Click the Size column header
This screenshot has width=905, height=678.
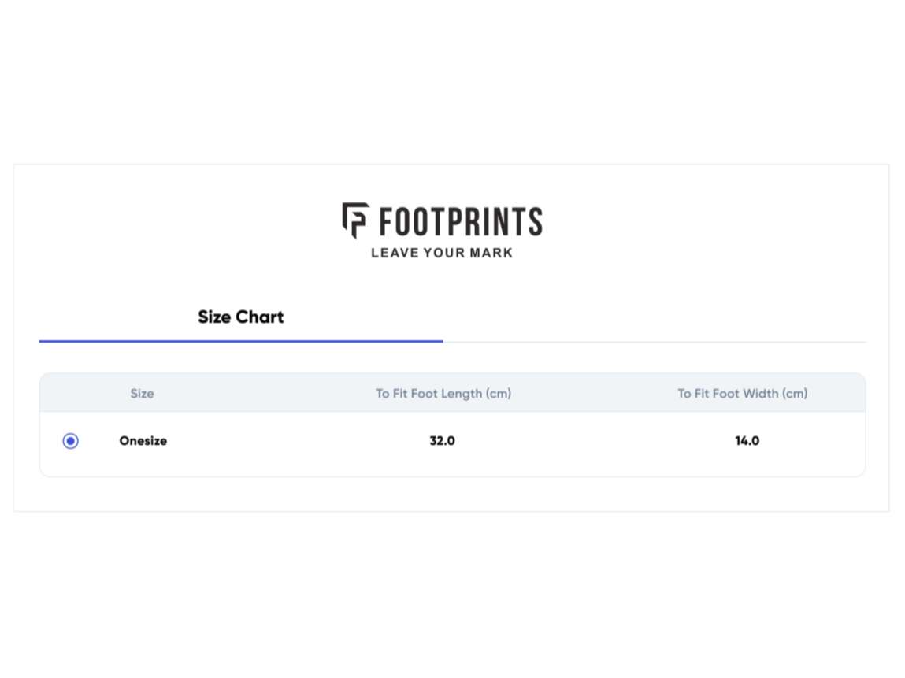(x=142, y=394)
